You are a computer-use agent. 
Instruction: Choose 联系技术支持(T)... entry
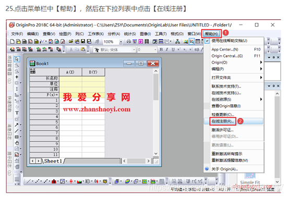click(x=234, y=86)
